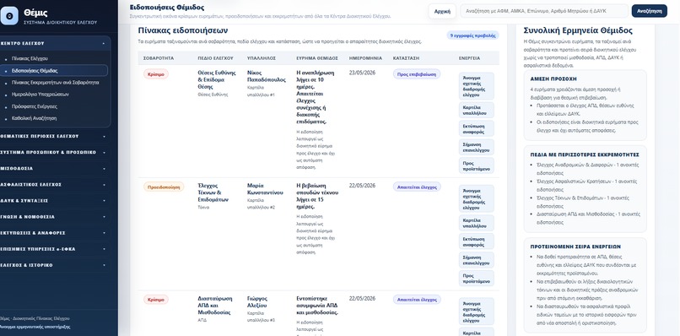Click Προς προϊστάμενο for Μαρία Κωνσταντίνου

[476, 279]
